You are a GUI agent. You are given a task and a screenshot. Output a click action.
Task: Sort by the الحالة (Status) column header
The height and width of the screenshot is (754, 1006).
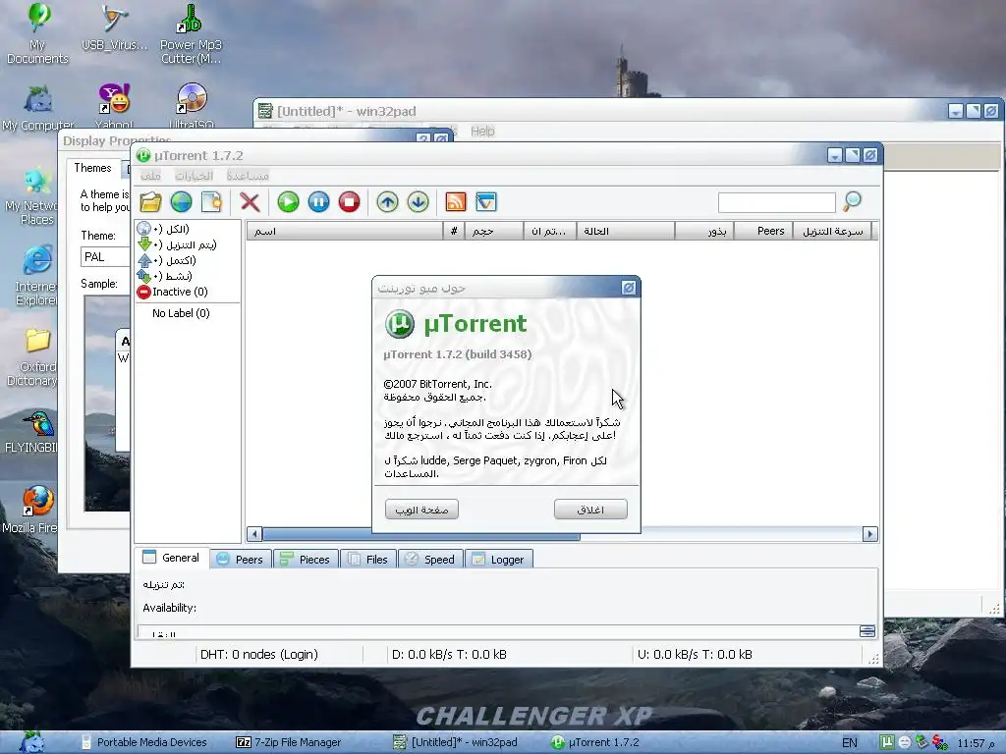coord(626,231)
